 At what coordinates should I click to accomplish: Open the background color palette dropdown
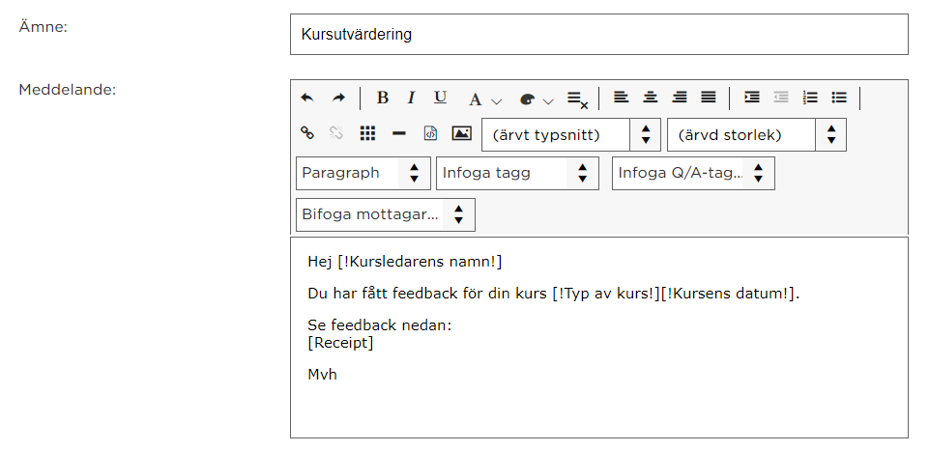click(x=537, y=99)
